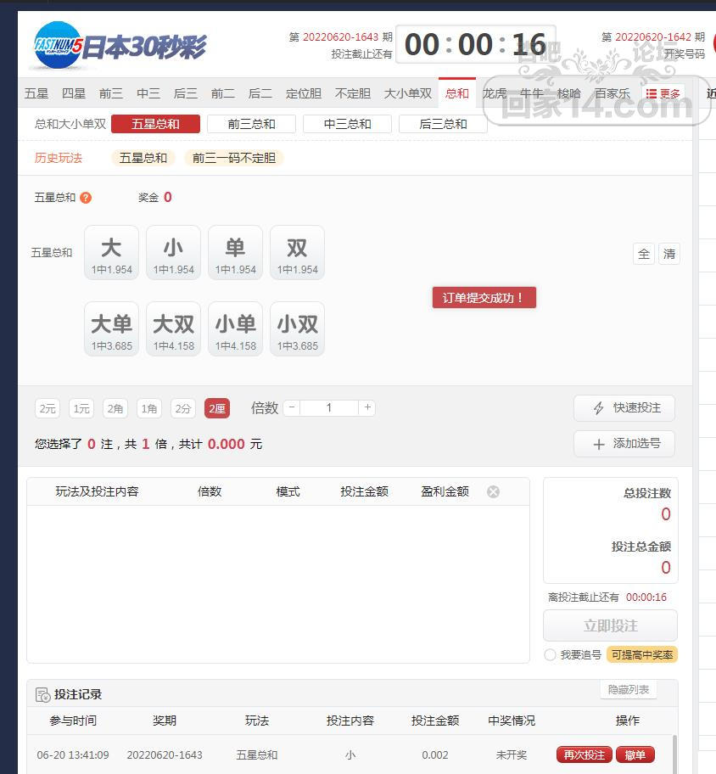Screen dimensions: 716x774
Task: Click the 再次投注 button
Action: 585,754
